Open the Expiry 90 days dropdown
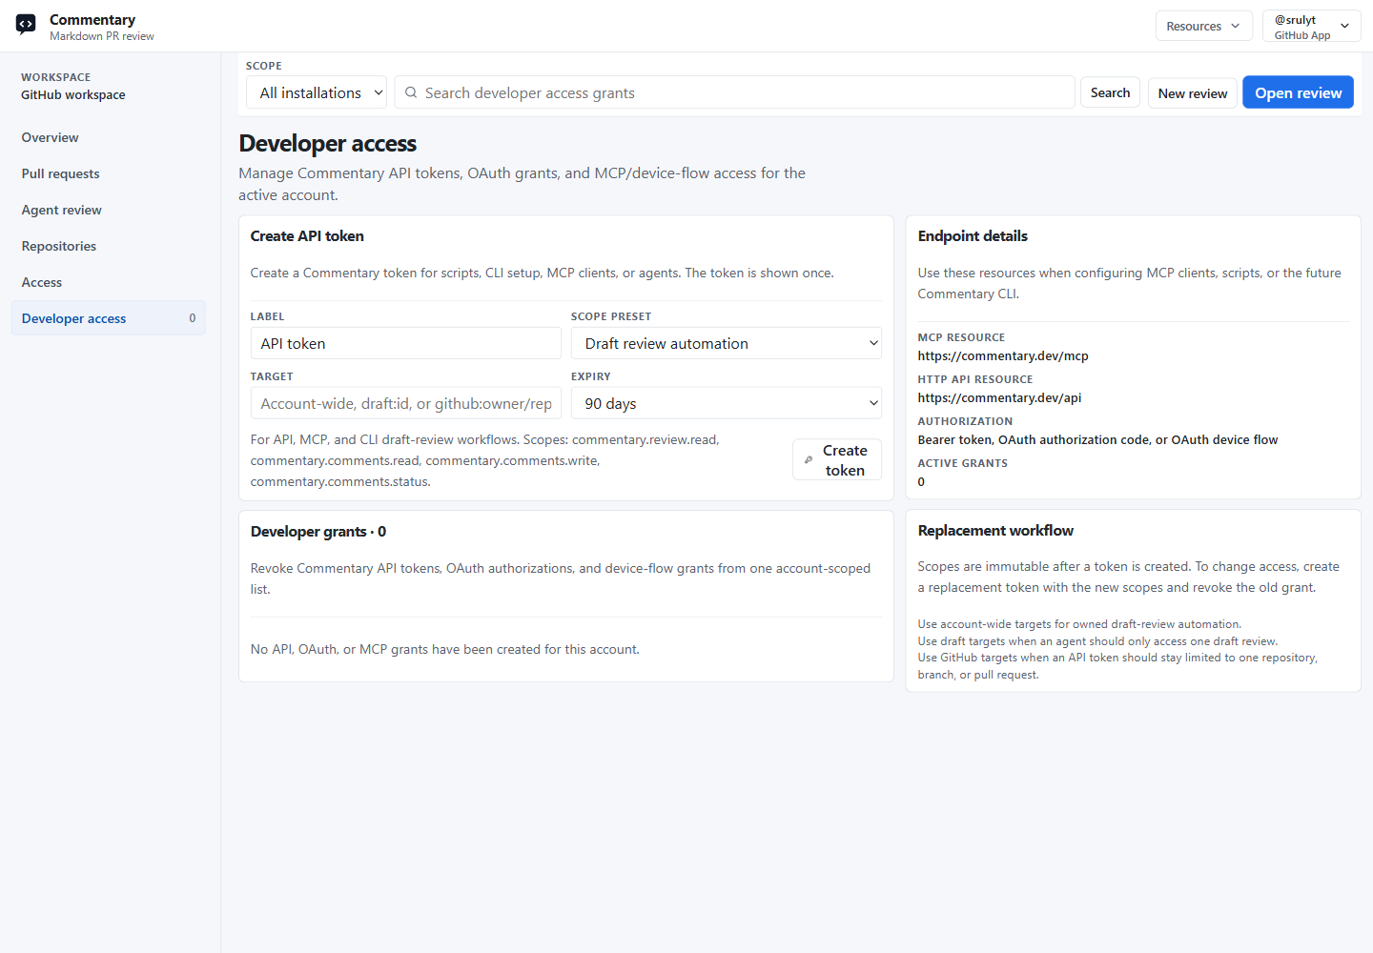This screenshot has height=953, width=1373. [x=727, y=403]
